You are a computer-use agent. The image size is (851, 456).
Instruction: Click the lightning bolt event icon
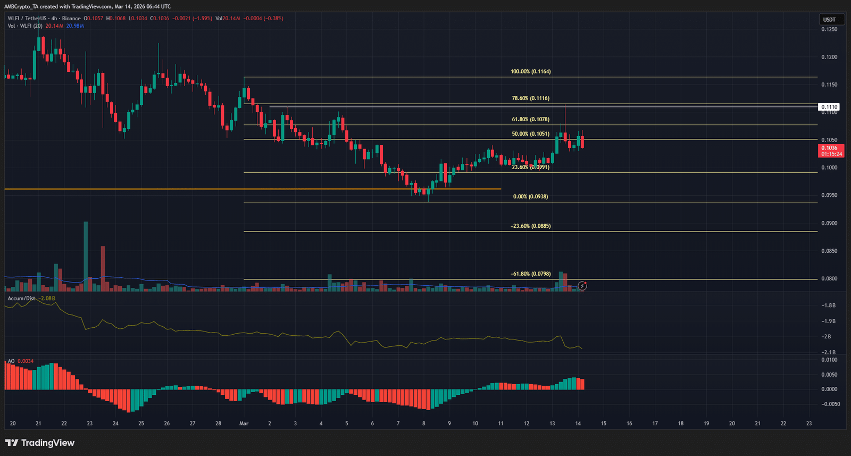[x=582, y=286]
